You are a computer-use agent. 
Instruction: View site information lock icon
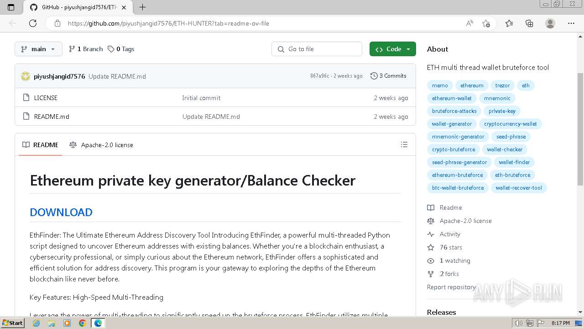[57, 23]
